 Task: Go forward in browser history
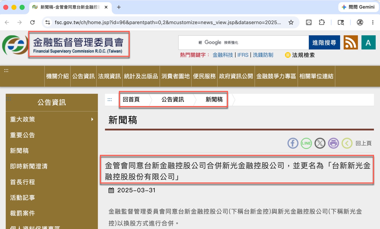20,22
